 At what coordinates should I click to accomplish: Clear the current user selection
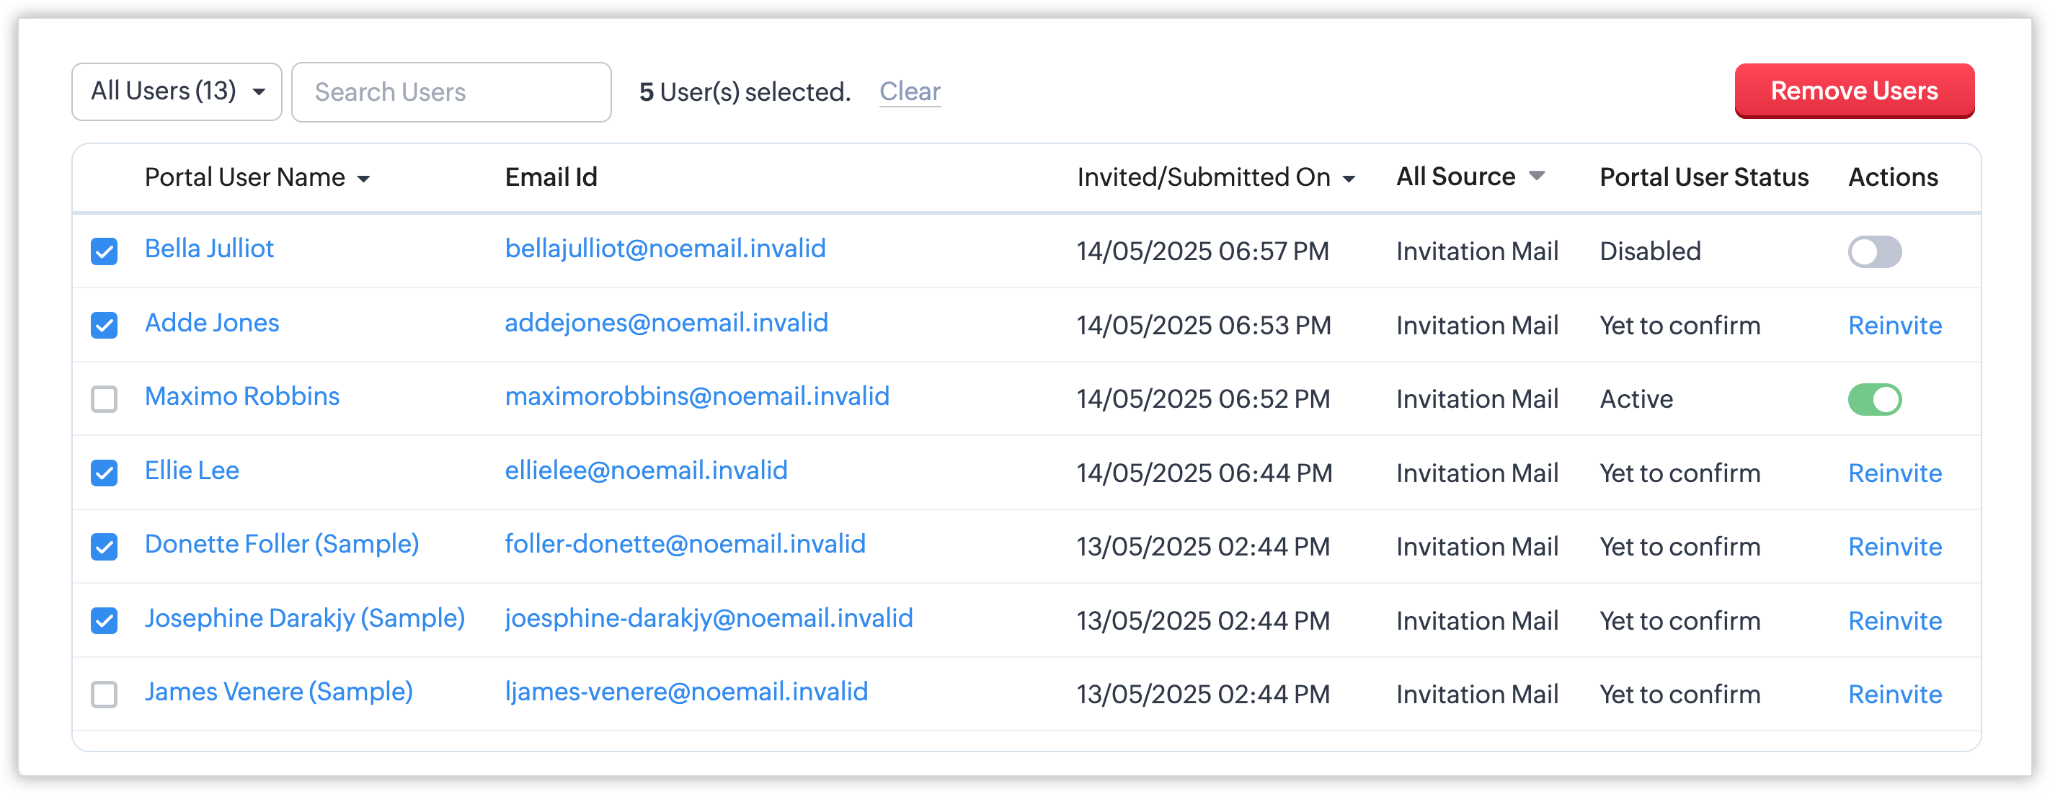pos(910,92)
